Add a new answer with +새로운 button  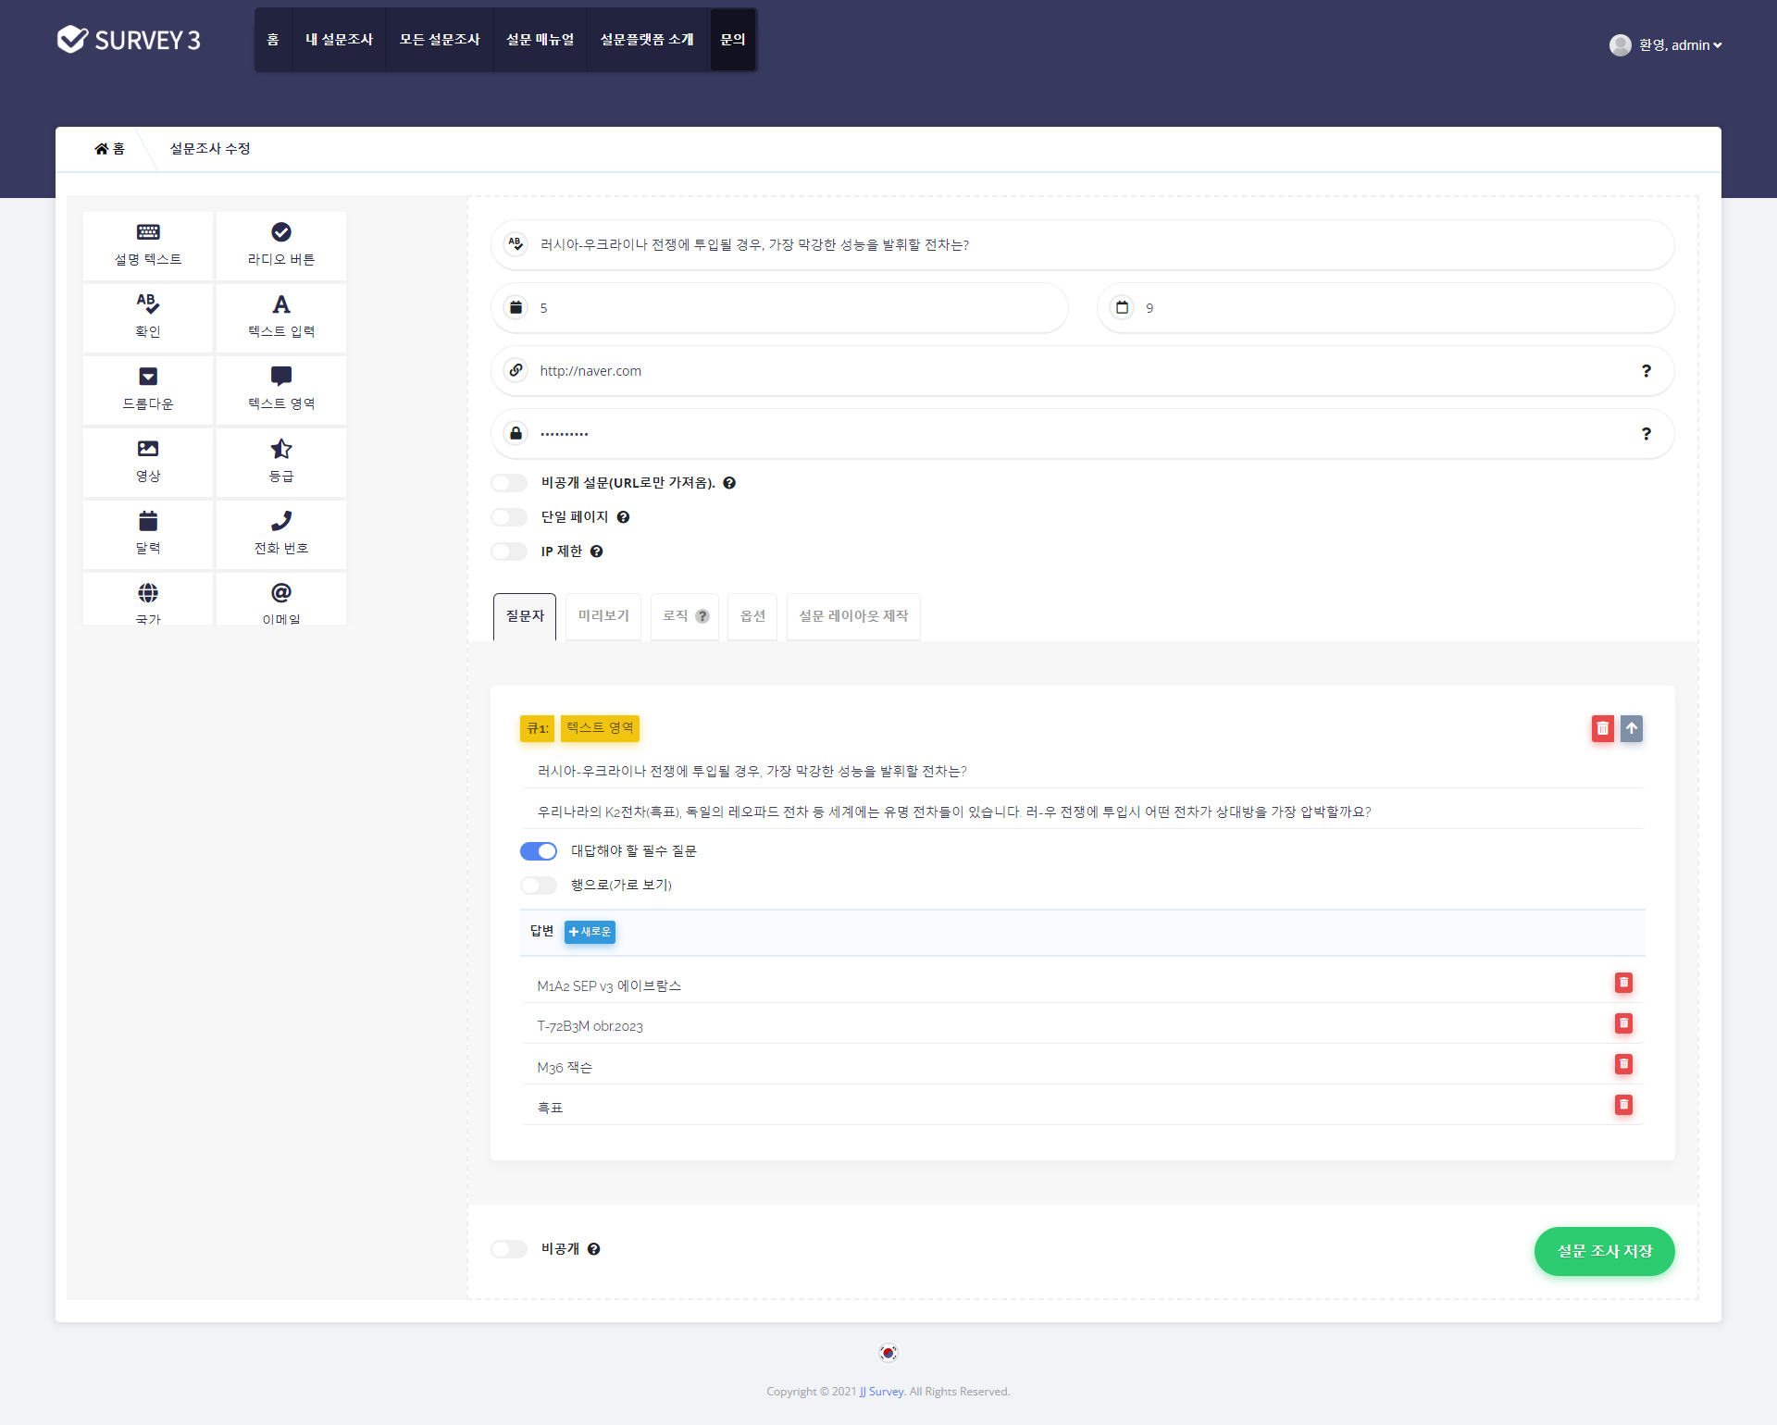590,932
